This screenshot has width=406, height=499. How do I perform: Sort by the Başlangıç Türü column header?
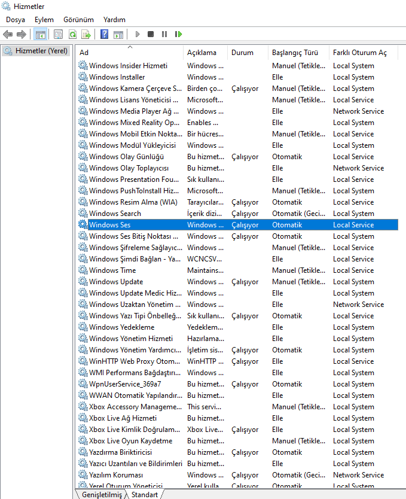pyautogui.click(x=299, y=53)
